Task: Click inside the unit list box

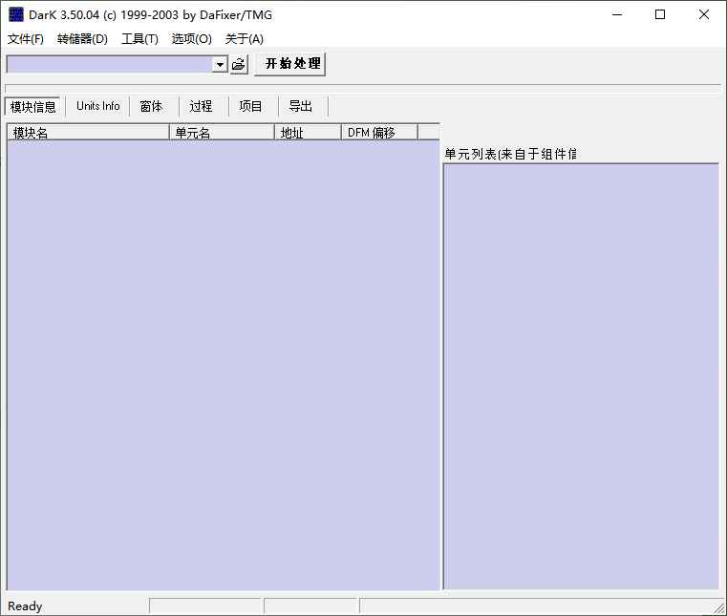Action: point(581,376)
